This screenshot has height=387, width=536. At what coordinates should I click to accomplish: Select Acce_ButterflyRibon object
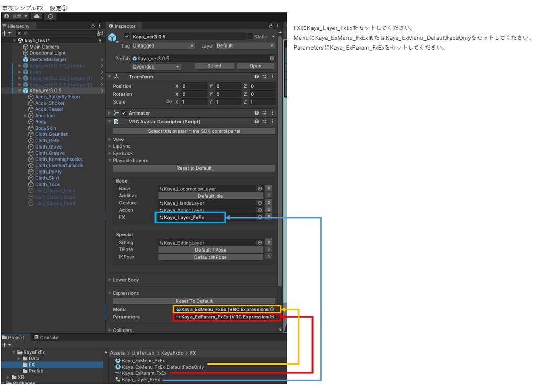[x=57, y=97]
